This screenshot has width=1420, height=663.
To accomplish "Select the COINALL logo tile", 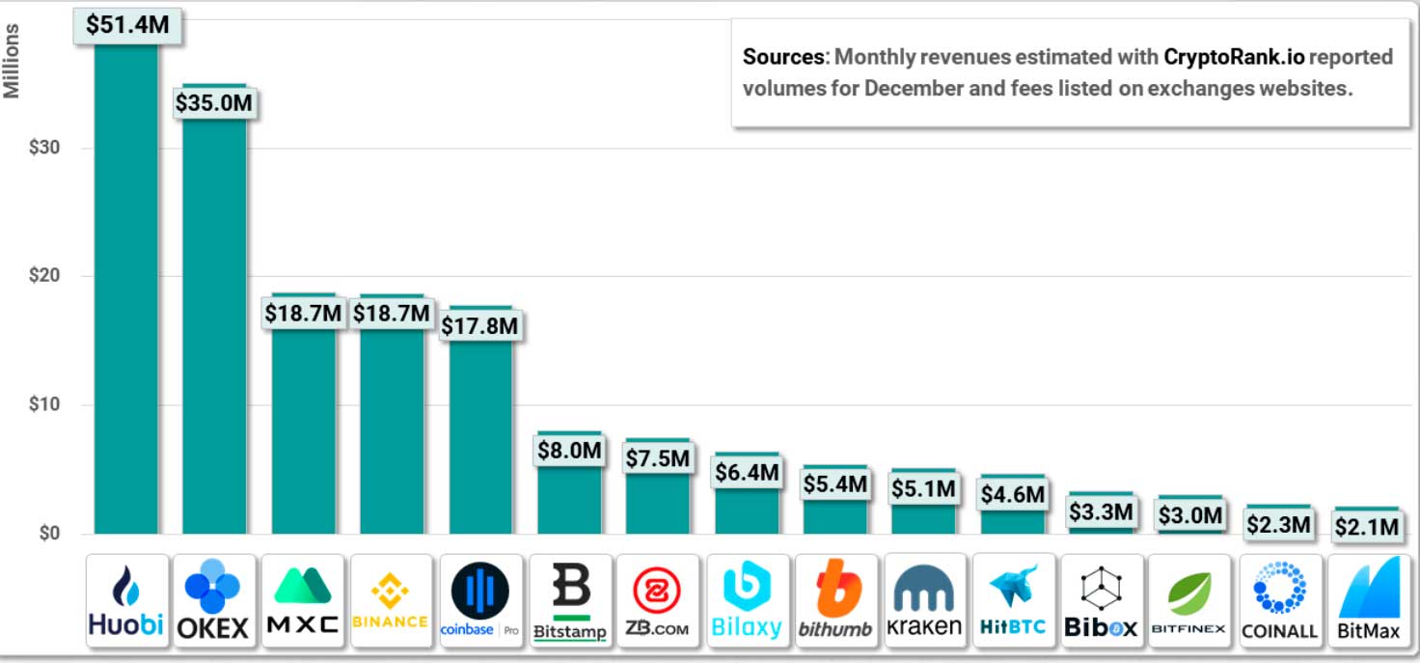I will pos(1280,599).
